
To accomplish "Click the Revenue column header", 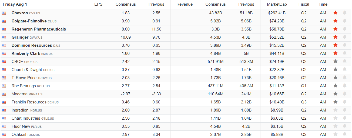I will (185, 4).
